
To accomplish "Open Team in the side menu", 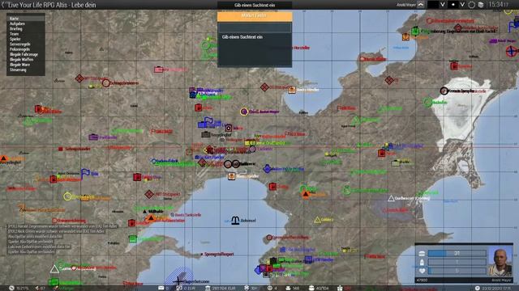I will 25,34.
